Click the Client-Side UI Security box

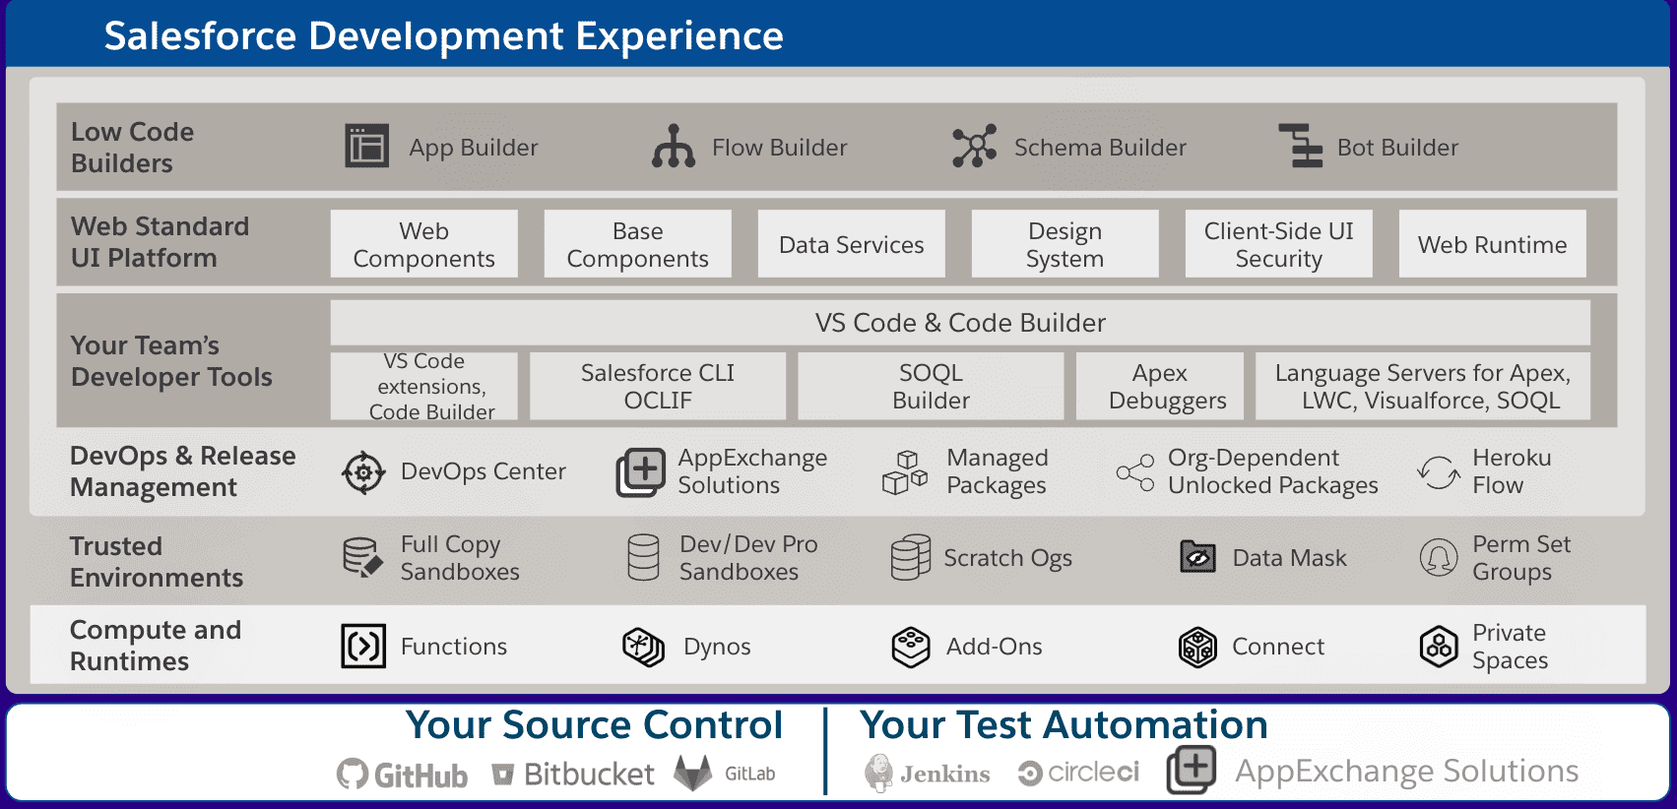(x=1278, y=244)
